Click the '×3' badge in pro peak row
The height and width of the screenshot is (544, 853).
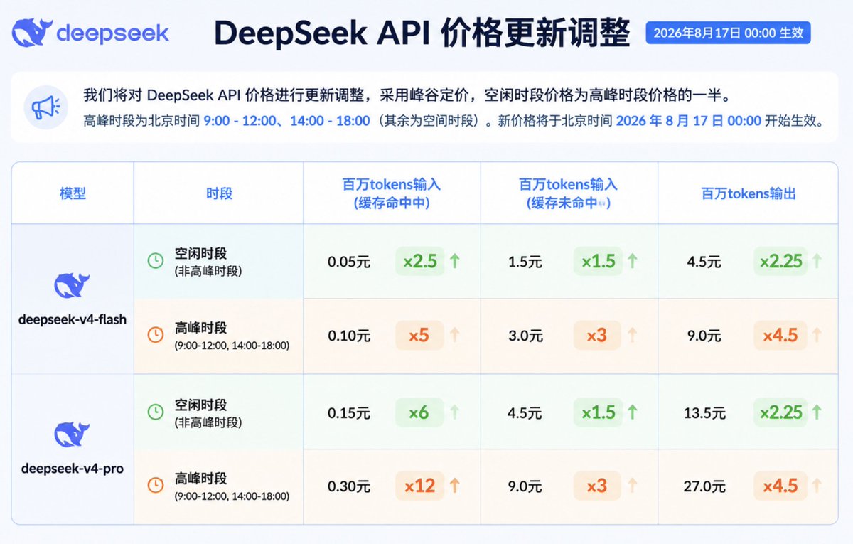coord(598,486)
